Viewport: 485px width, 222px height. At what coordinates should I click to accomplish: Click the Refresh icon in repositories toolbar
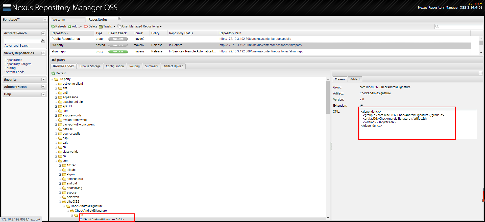tap(53, 26)
